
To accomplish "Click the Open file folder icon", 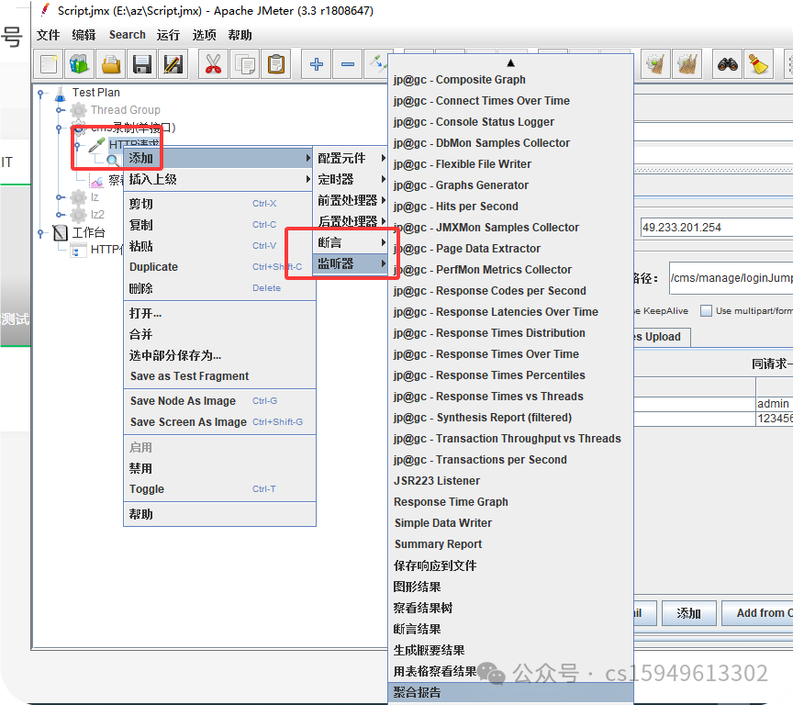I will 111,64.
